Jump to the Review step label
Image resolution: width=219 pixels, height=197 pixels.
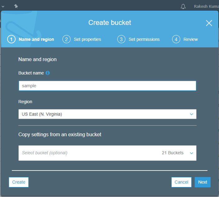(x=190, y=39)
